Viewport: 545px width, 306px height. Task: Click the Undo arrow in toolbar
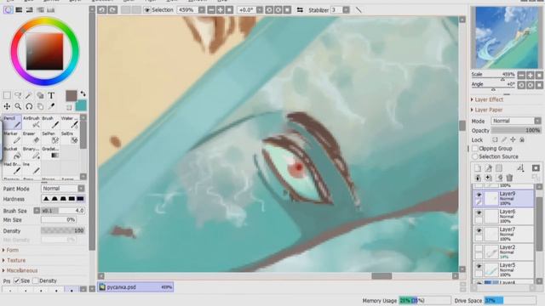tap(102, 10)
